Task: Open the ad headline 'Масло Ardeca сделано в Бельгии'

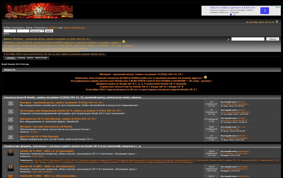Action: [x=232, y=8]
